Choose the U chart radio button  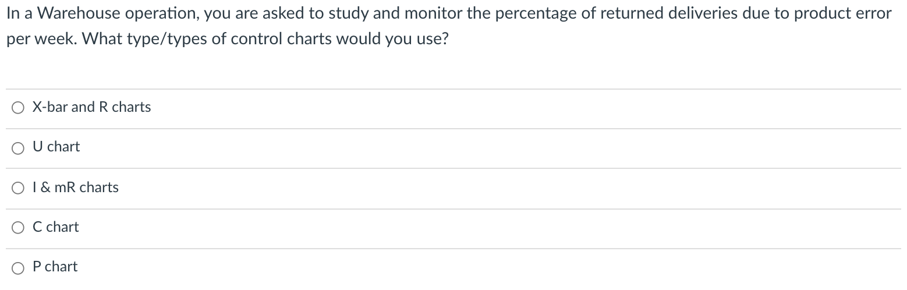click(19, 147)
